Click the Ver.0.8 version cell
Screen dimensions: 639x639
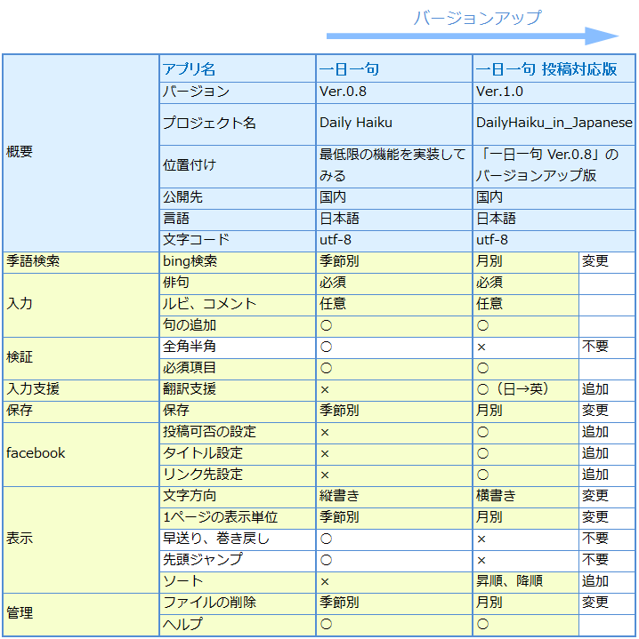393,92
